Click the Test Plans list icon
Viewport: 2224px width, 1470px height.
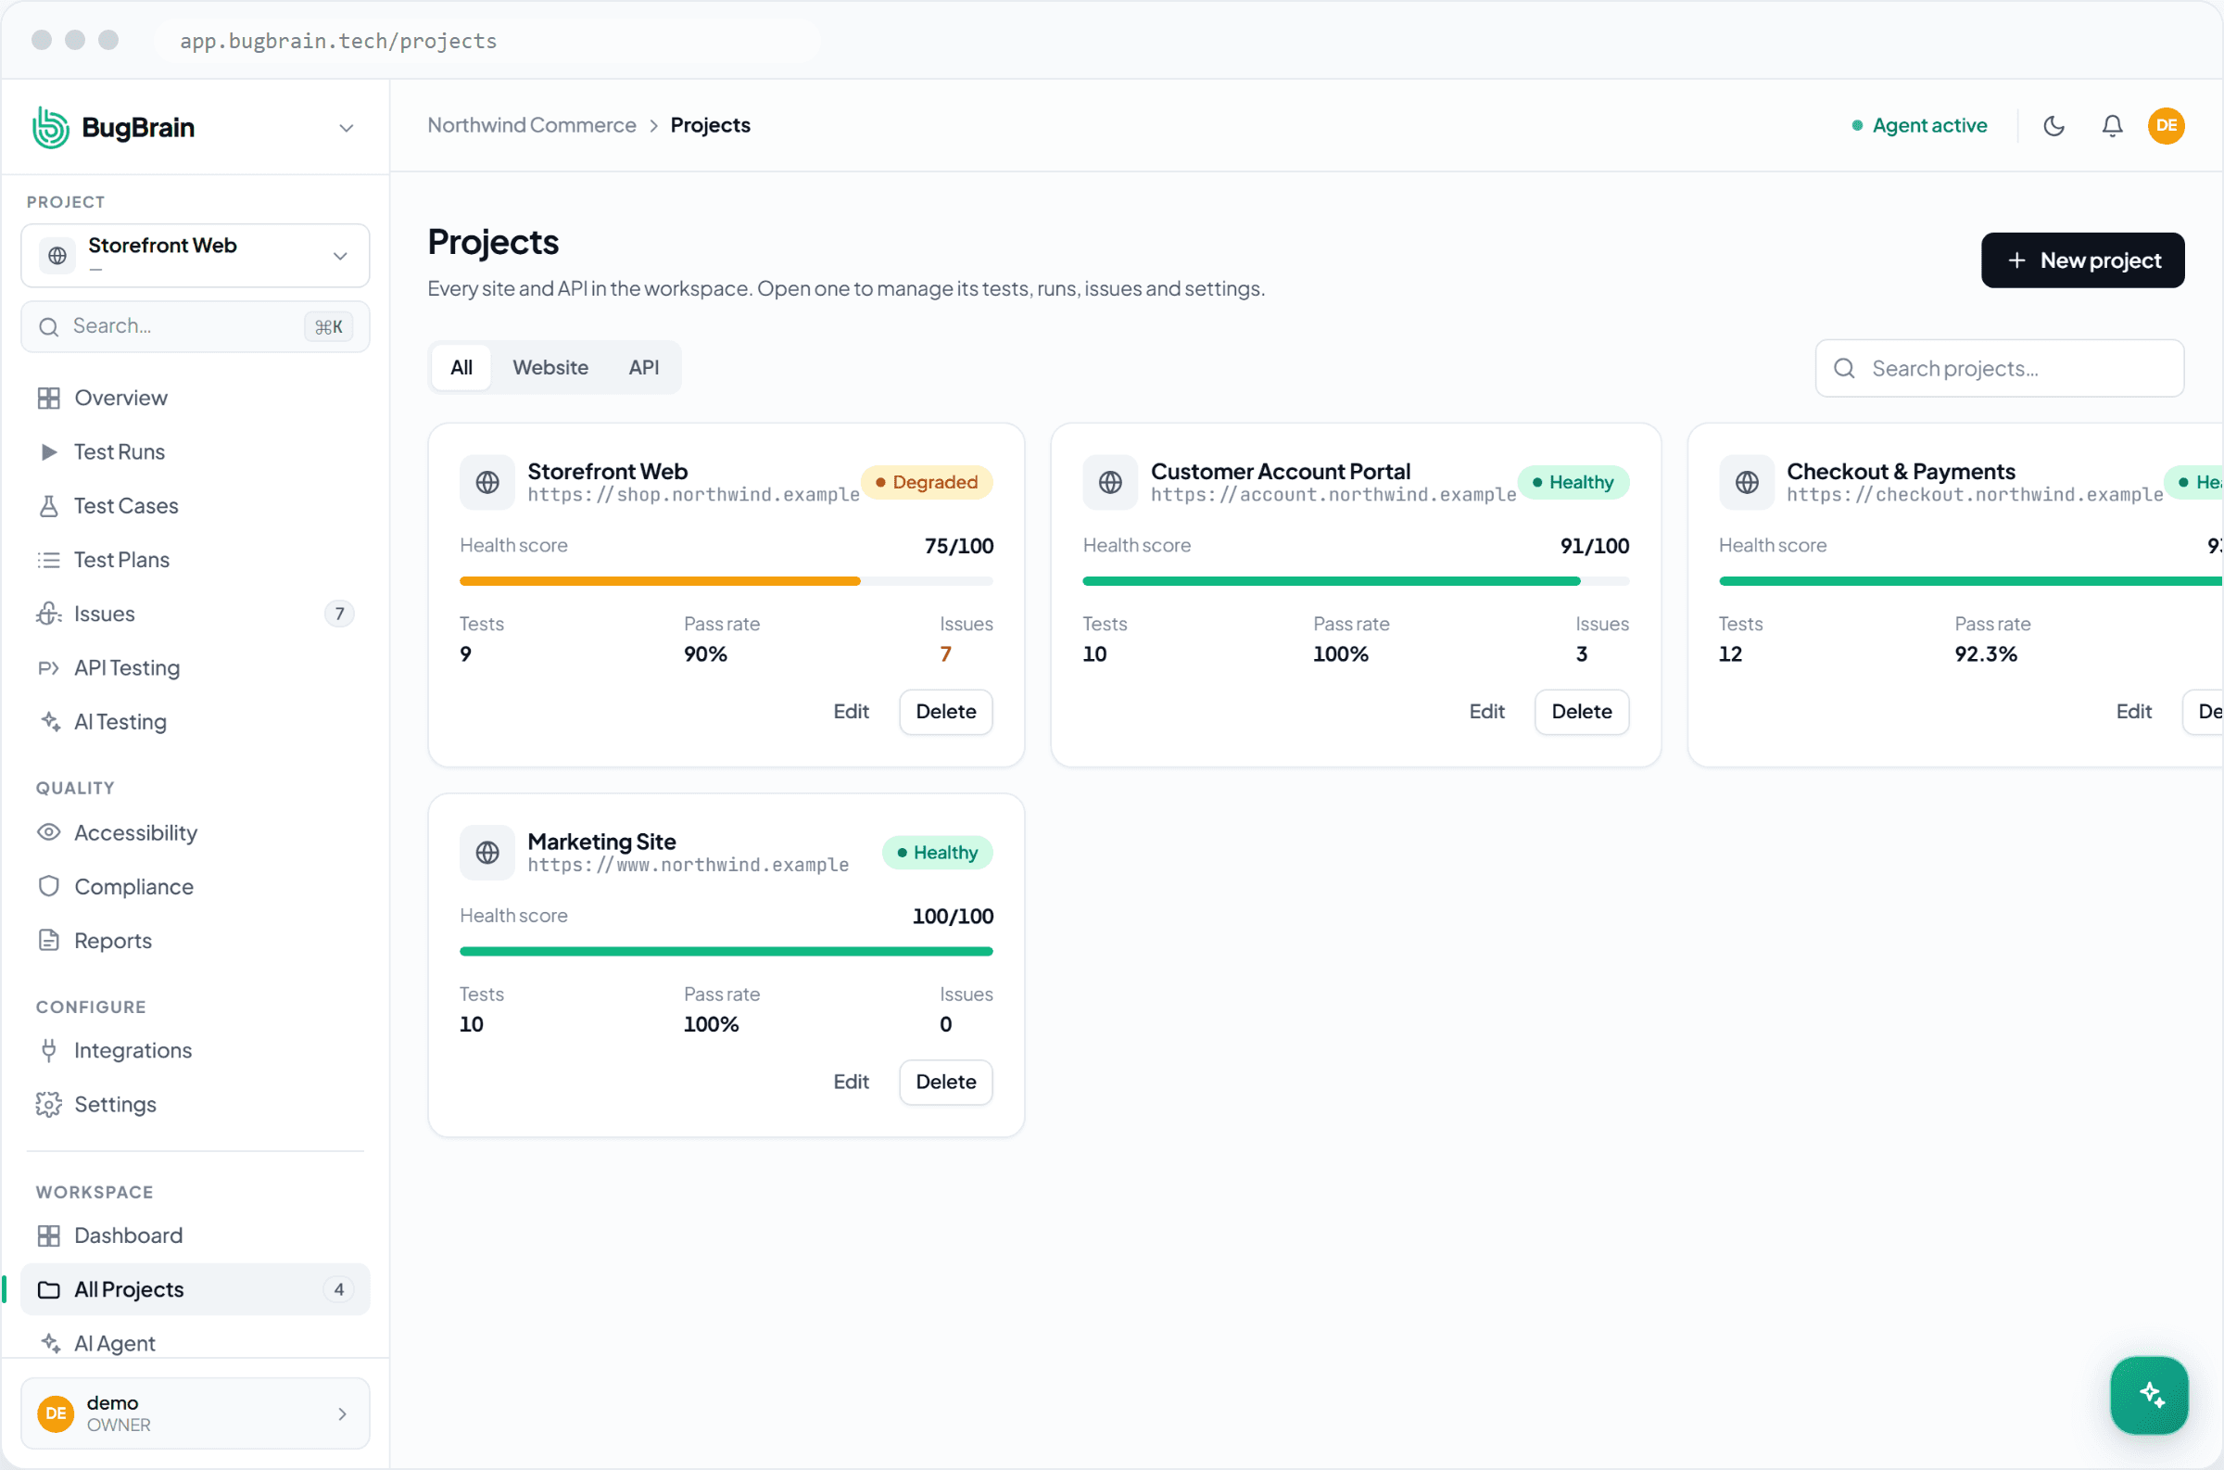[49, 560]
